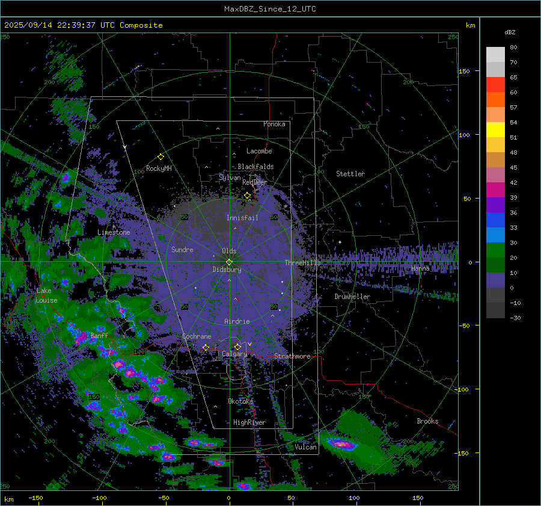Click the Sundre town label
Screen dimensions: 541x506
[182, 249]
